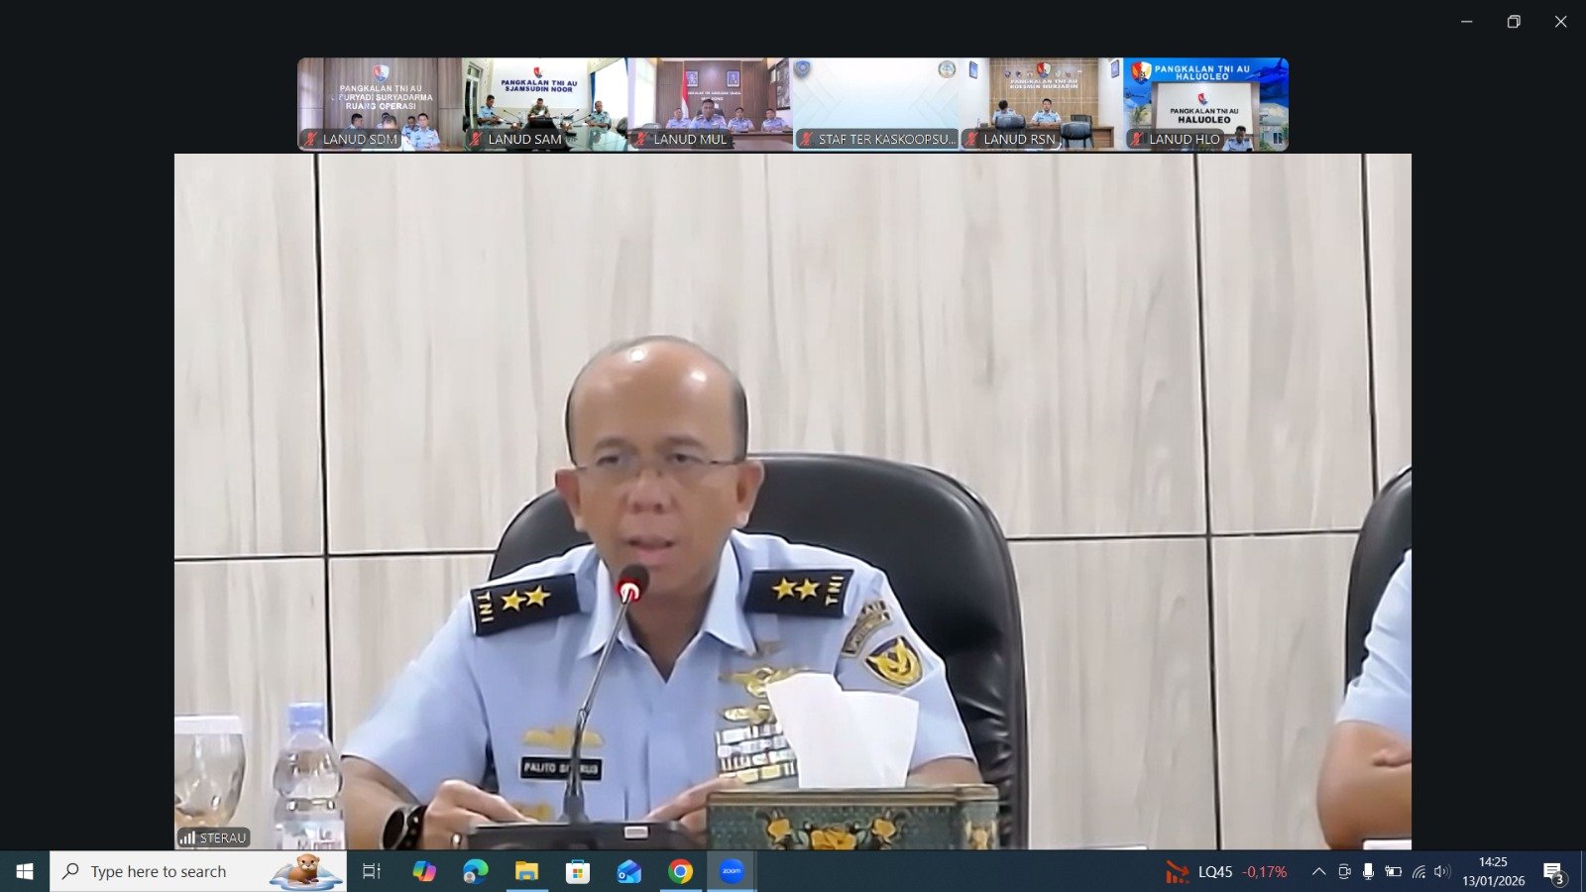Open Microsoft Edge from the taskbar
This screenshot has height=892, width=1586.
point(476,871)
